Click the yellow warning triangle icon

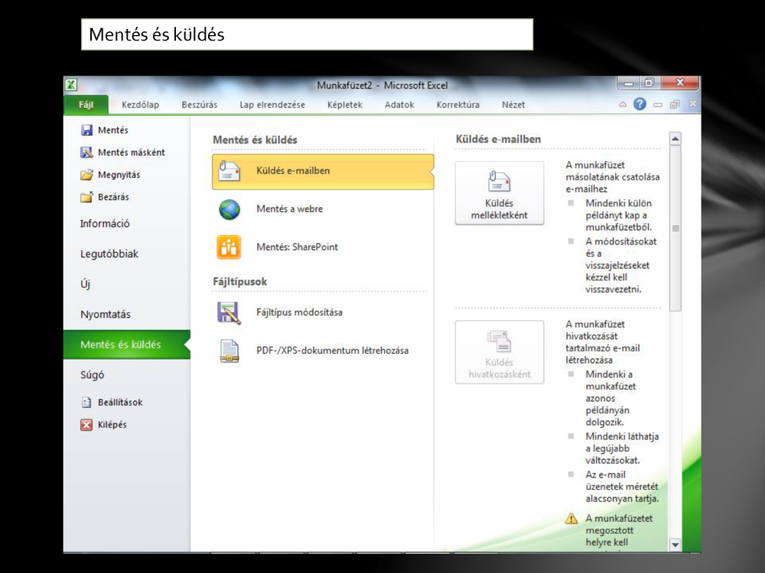coord(571,519)
